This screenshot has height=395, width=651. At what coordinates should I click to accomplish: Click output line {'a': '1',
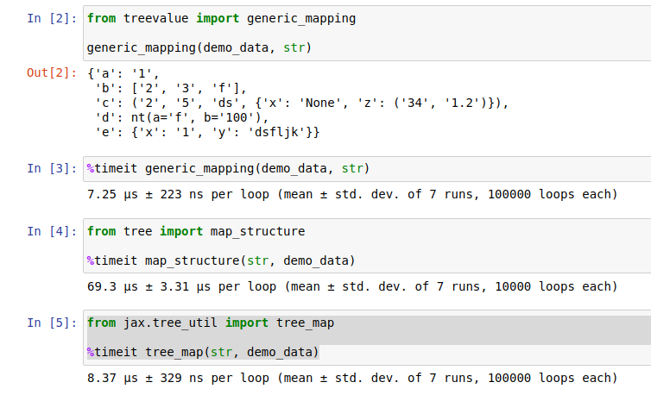click(123, 74)
